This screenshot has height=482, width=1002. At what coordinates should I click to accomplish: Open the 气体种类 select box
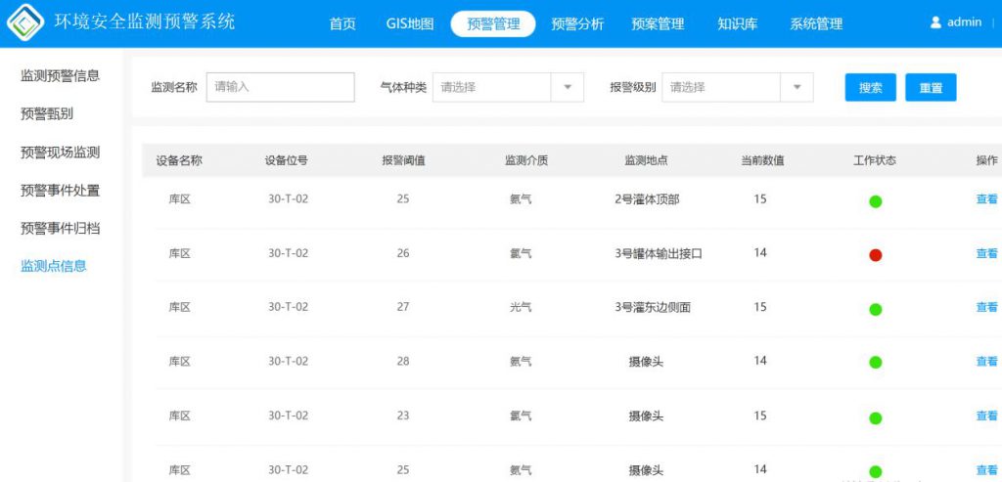tap(491, 87)
